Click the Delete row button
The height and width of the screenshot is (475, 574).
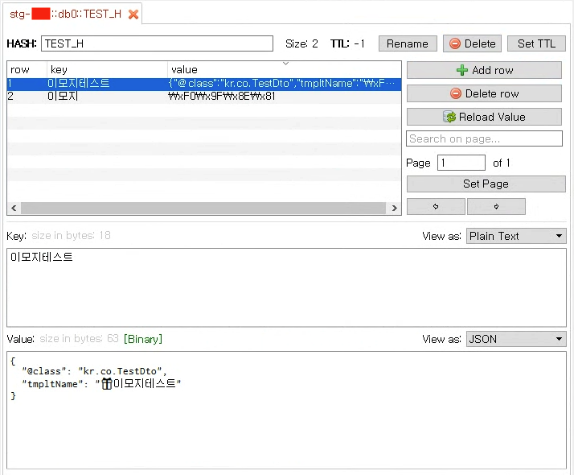coord(484,93)
